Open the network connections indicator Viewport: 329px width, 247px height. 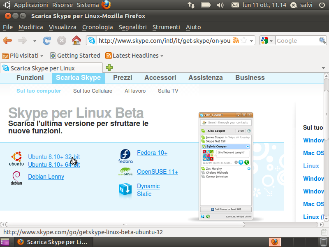191,5
